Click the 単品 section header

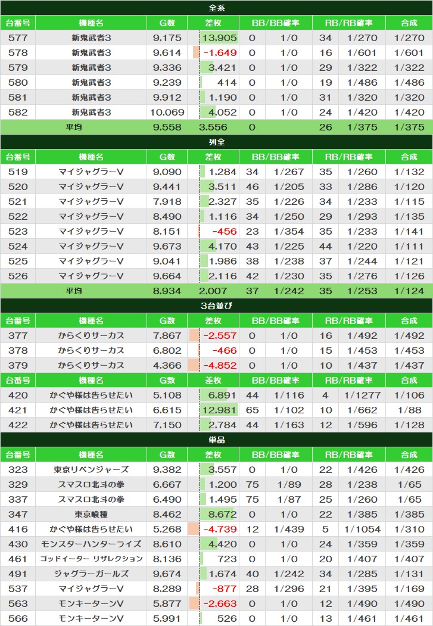point(216,440)
